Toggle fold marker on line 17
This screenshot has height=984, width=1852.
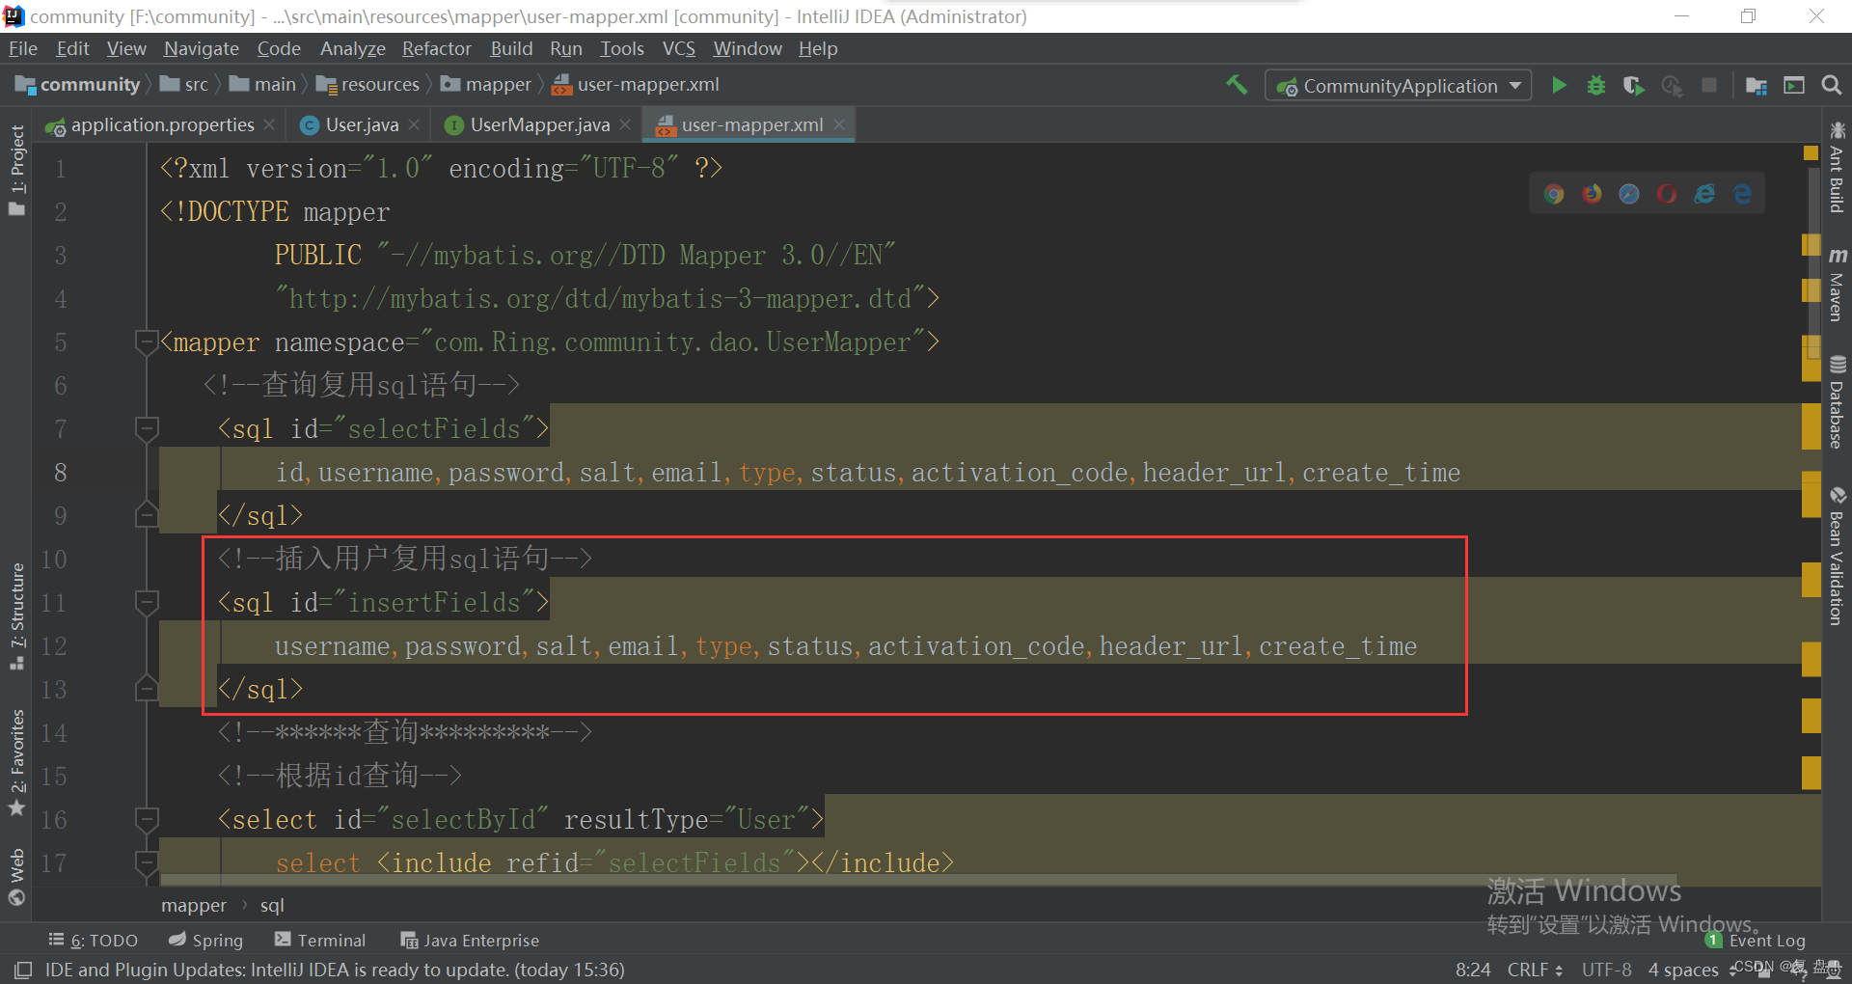(x=147, y=862)
